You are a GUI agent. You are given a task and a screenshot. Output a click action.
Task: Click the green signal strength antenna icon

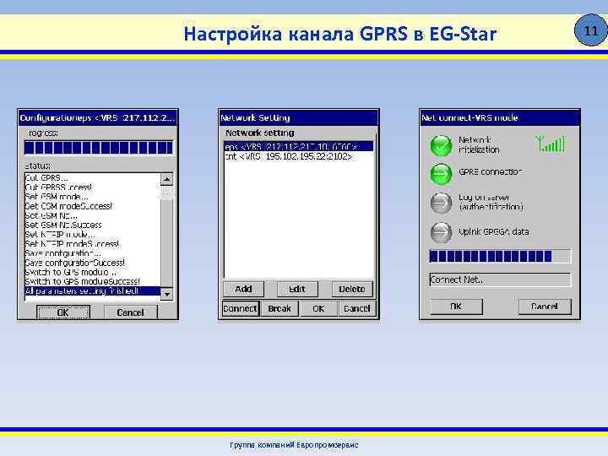(x=550, y=144)
